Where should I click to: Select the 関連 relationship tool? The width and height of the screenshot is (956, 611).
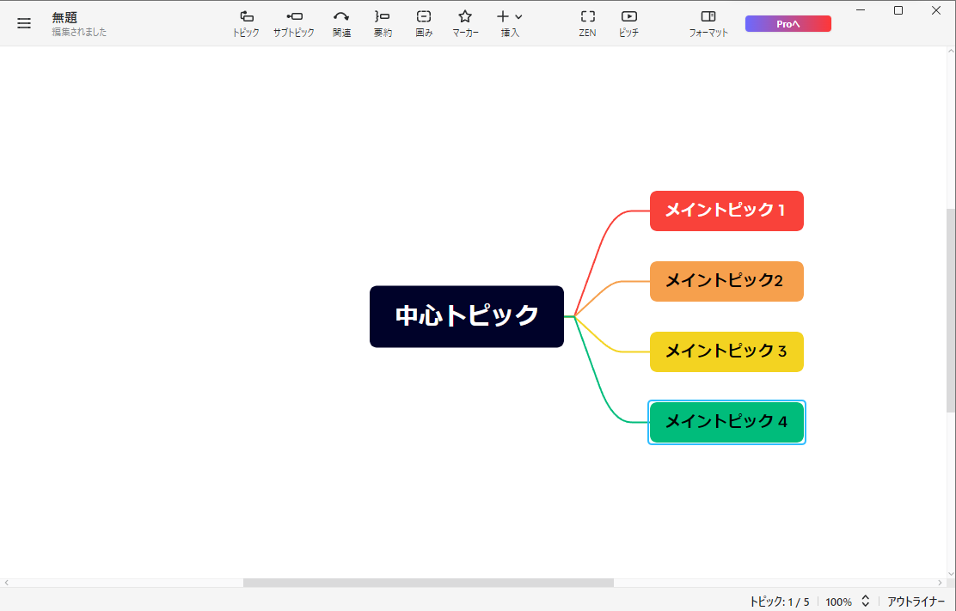point(341,22)
